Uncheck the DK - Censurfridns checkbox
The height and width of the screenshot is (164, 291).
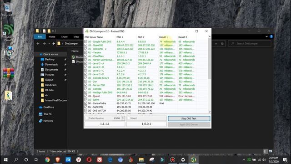[x=86, y=103]
